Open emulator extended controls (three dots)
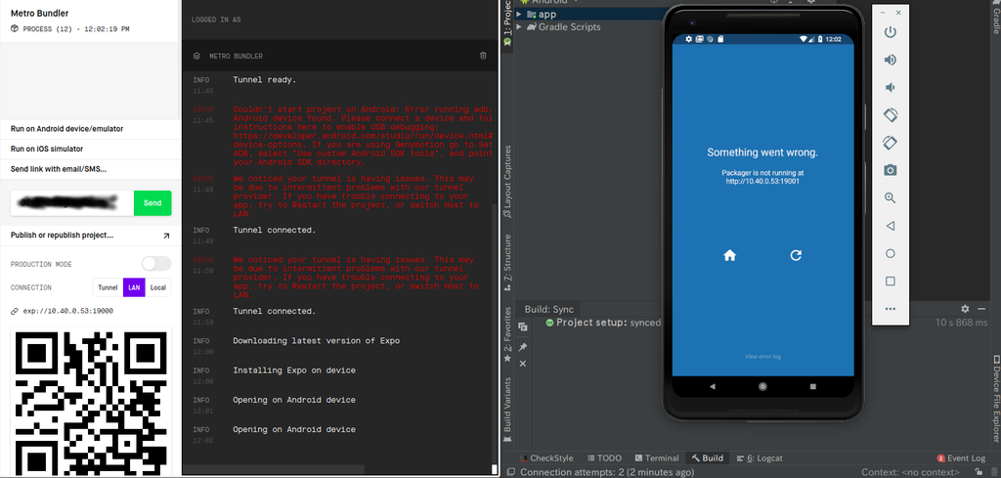Image resolution: width=1001 pixels, height=478 pixels. (890, 309)
